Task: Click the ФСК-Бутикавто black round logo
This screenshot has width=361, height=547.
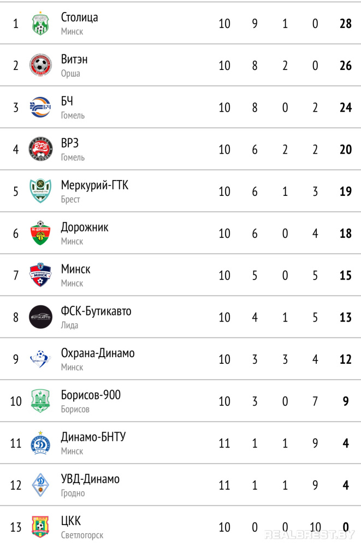Action: pos(40,317)
